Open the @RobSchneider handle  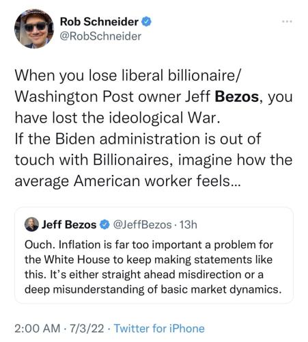[100, 36]
